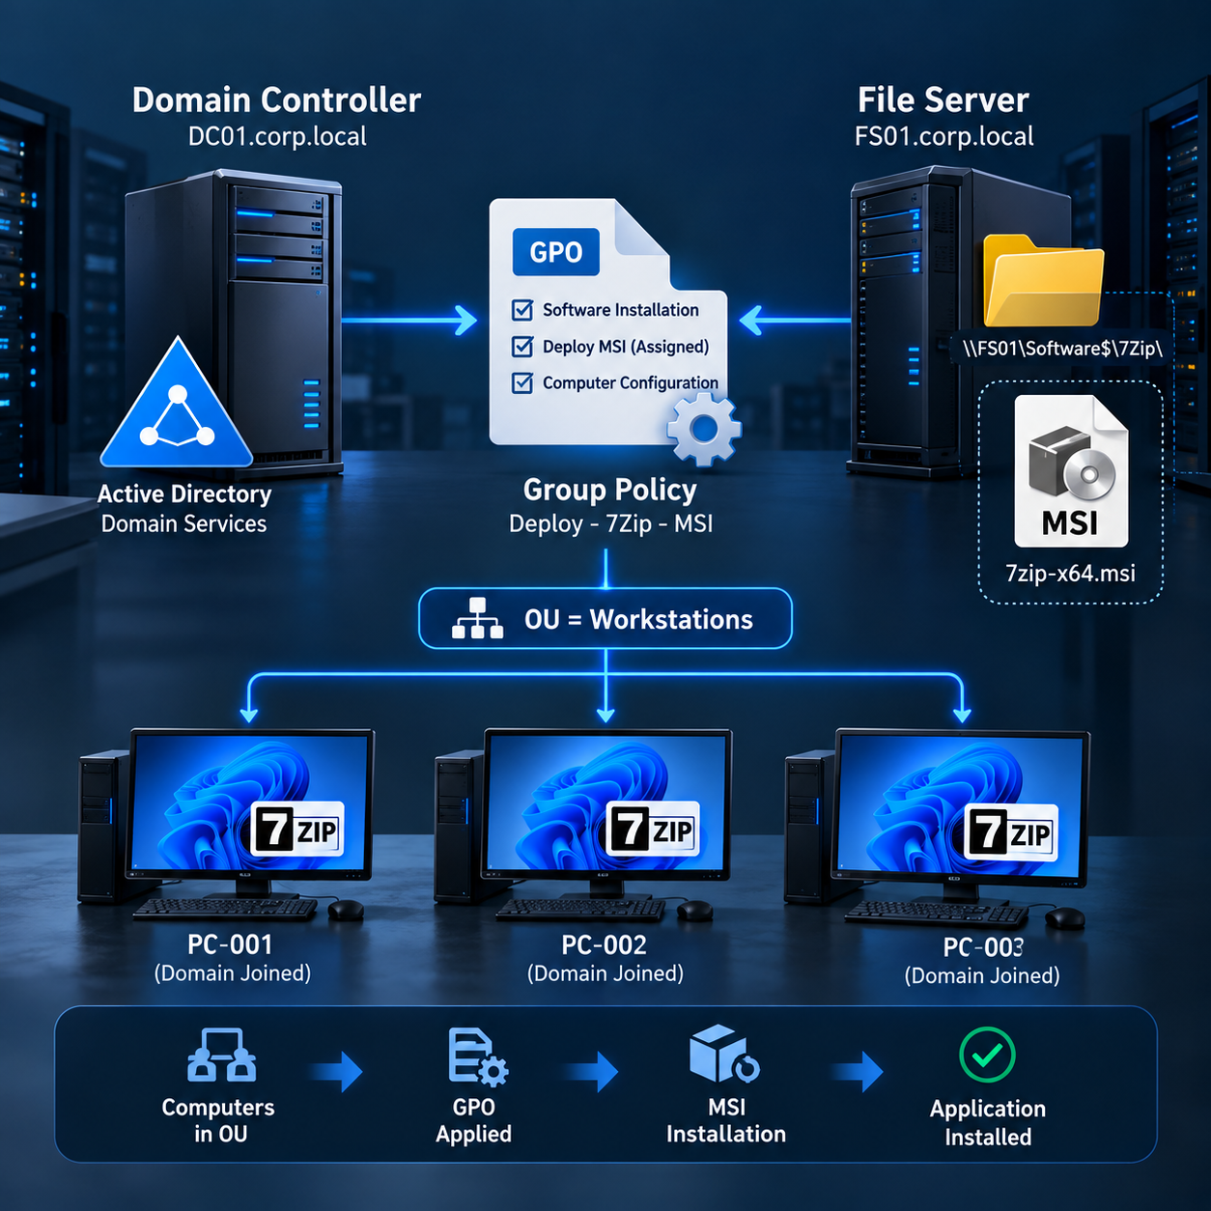Click the Domain Controller heading
This screenshot has width=1211, height=1211.
click(x=276, y=100)
